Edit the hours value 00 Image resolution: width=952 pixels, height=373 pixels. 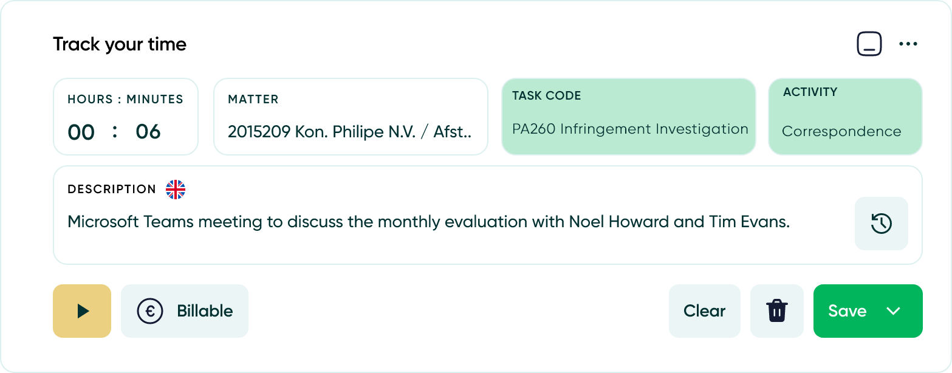coord(81,132)
